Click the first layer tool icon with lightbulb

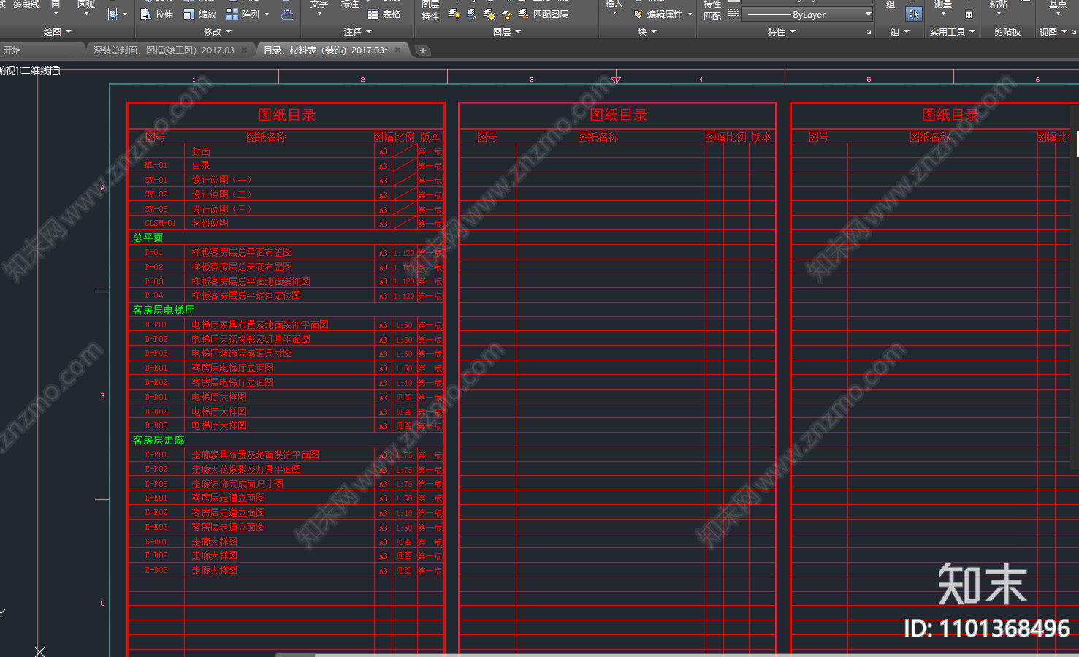[454, 14]
